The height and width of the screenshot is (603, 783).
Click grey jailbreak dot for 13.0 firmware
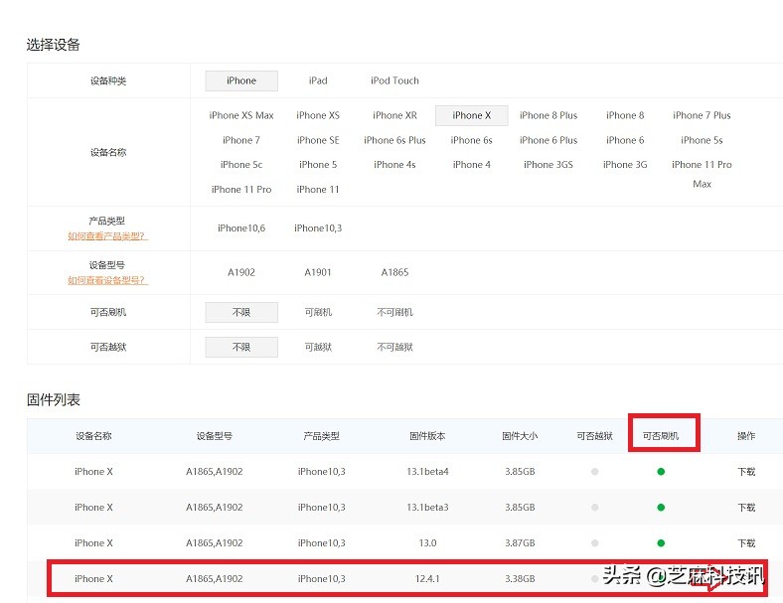coord(594,543)
